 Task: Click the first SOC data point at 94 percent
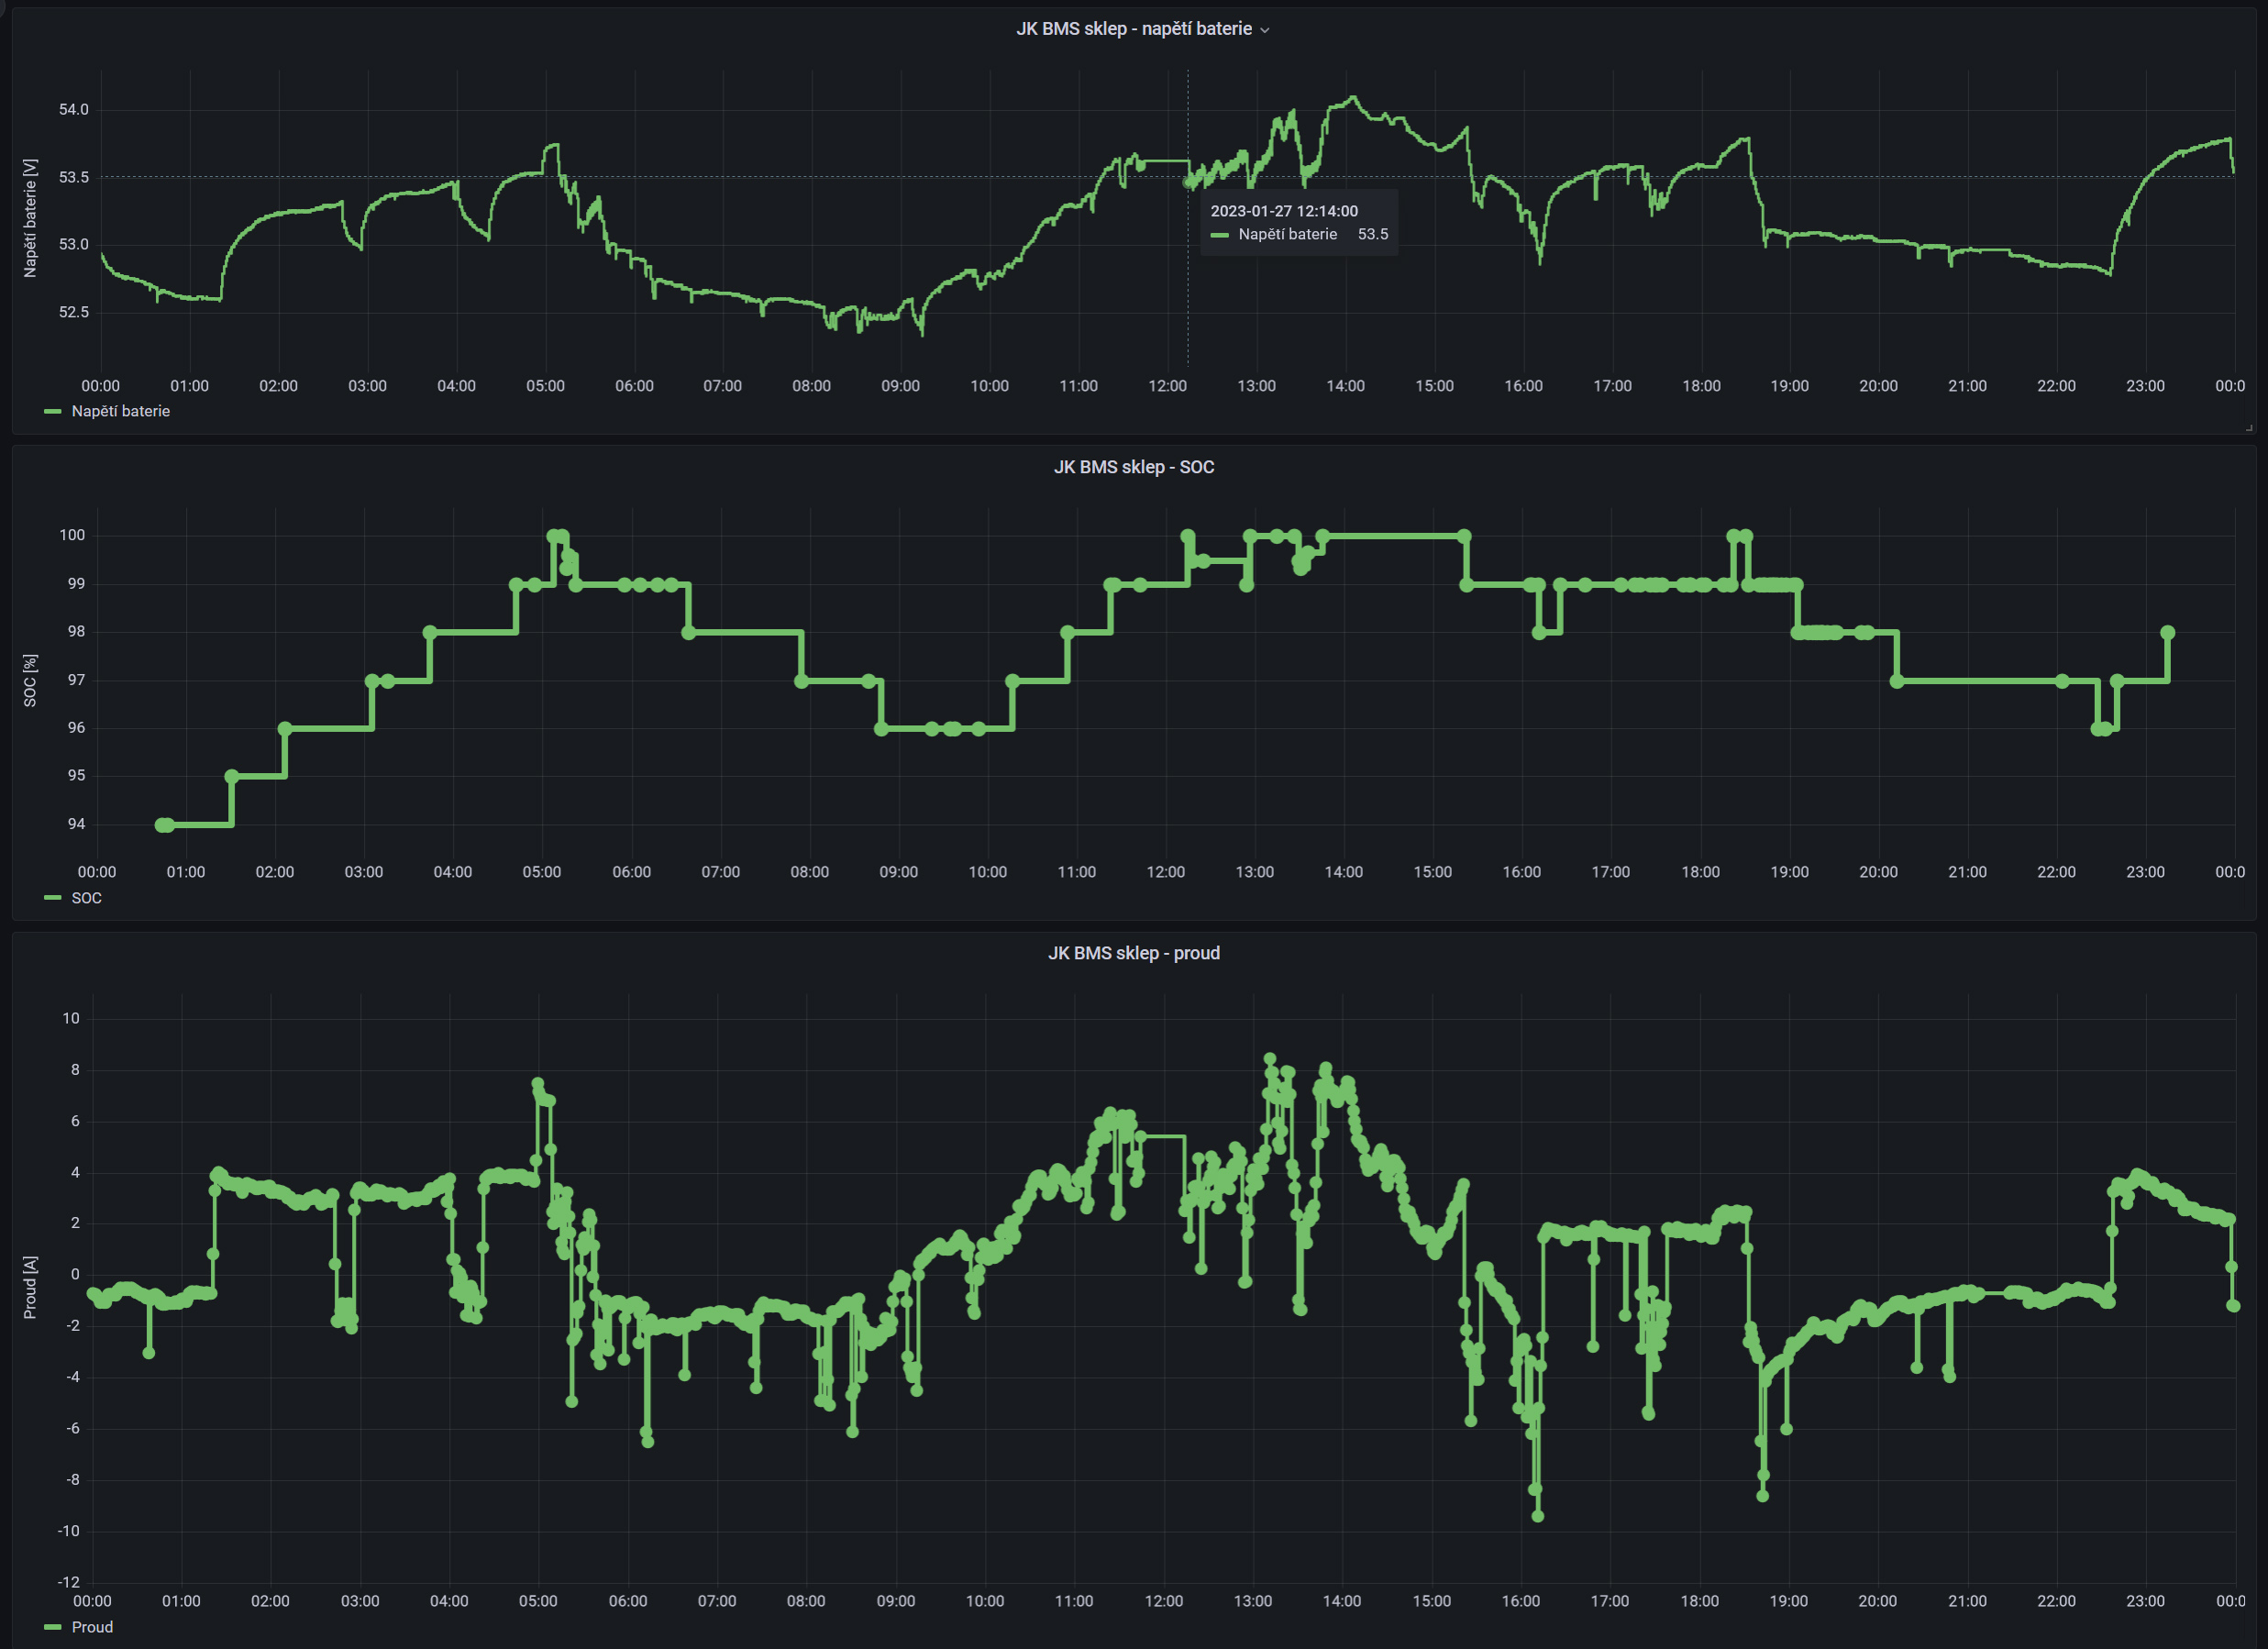[x=163, y=825]
